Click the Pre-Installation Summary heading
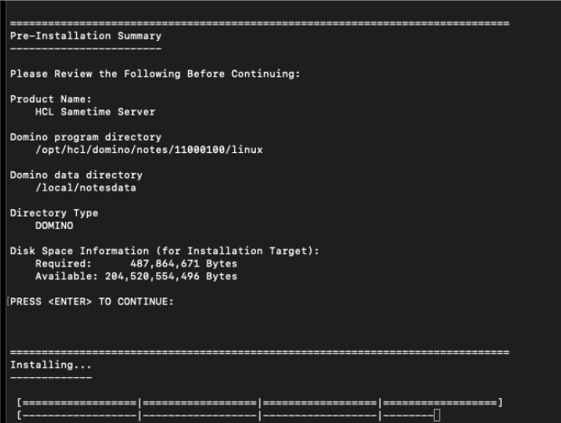 pyautogui.click(x=85, y=36)
